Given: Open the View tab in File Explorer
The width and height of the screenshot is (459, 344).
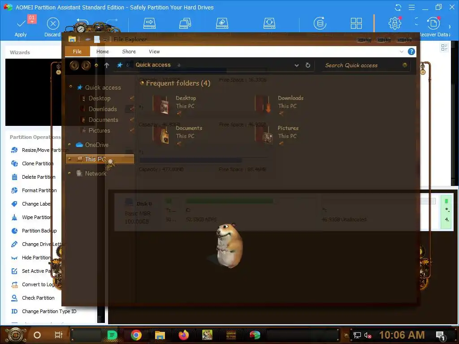Looking at the screenshot, I should point(154,52).
